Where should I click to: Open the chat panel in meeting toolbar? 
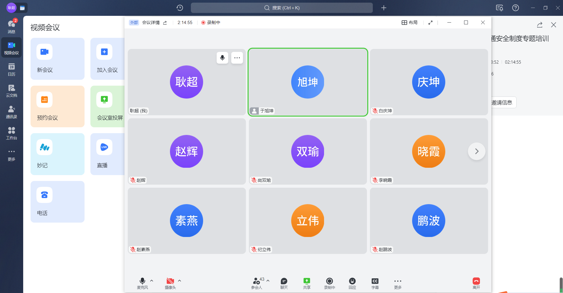click(284, 283)
